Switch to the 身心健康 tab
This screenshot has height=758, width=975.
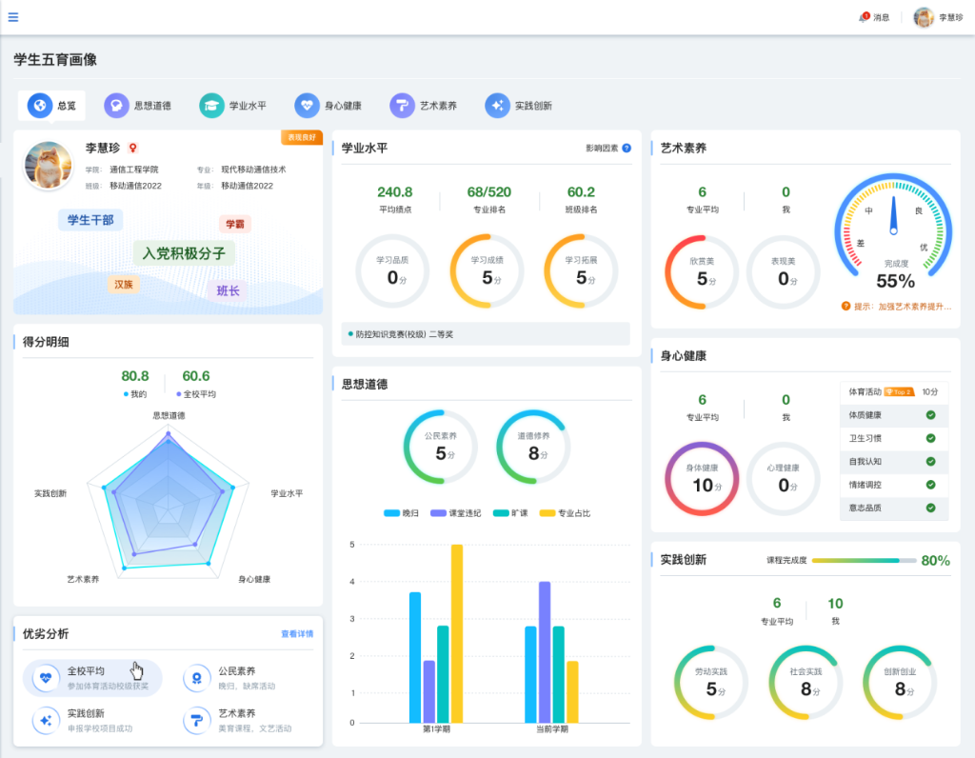[328, 106]
